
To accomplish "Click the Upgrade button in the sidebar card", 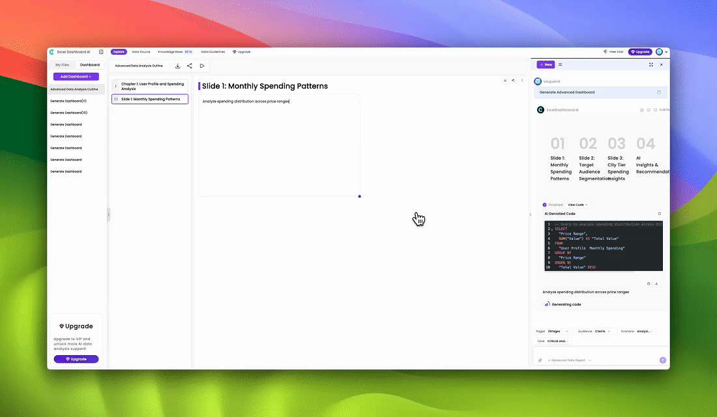I will [x=76, y=360].
